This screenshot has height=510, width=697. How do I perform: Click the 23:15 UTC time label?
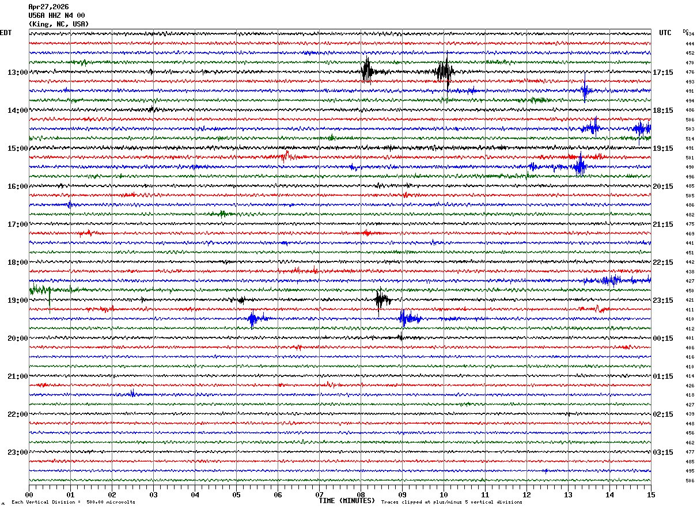point(663,300)
